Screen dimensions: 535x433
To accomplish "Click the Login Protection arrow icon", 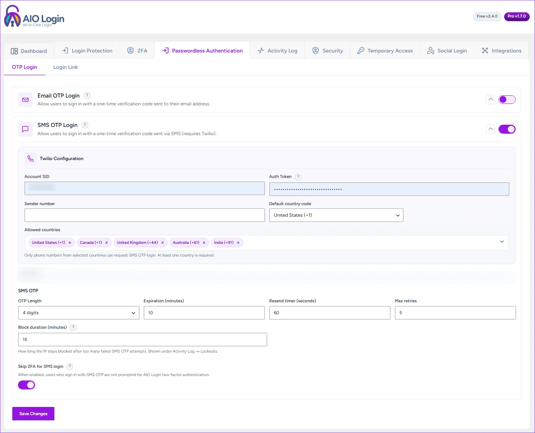I will (65, 51).
